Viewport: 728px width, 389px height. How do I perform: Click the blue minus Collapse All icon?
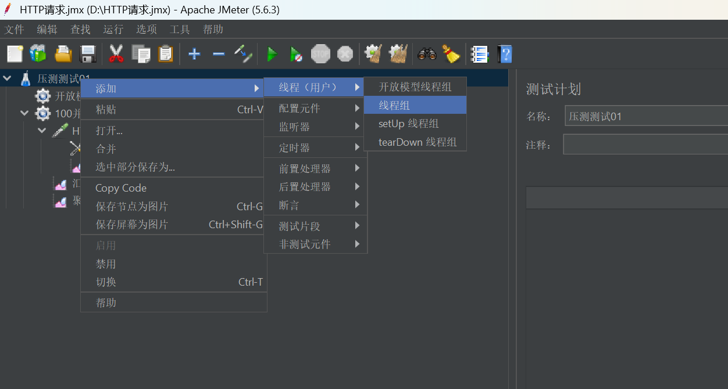coord(219,54)
